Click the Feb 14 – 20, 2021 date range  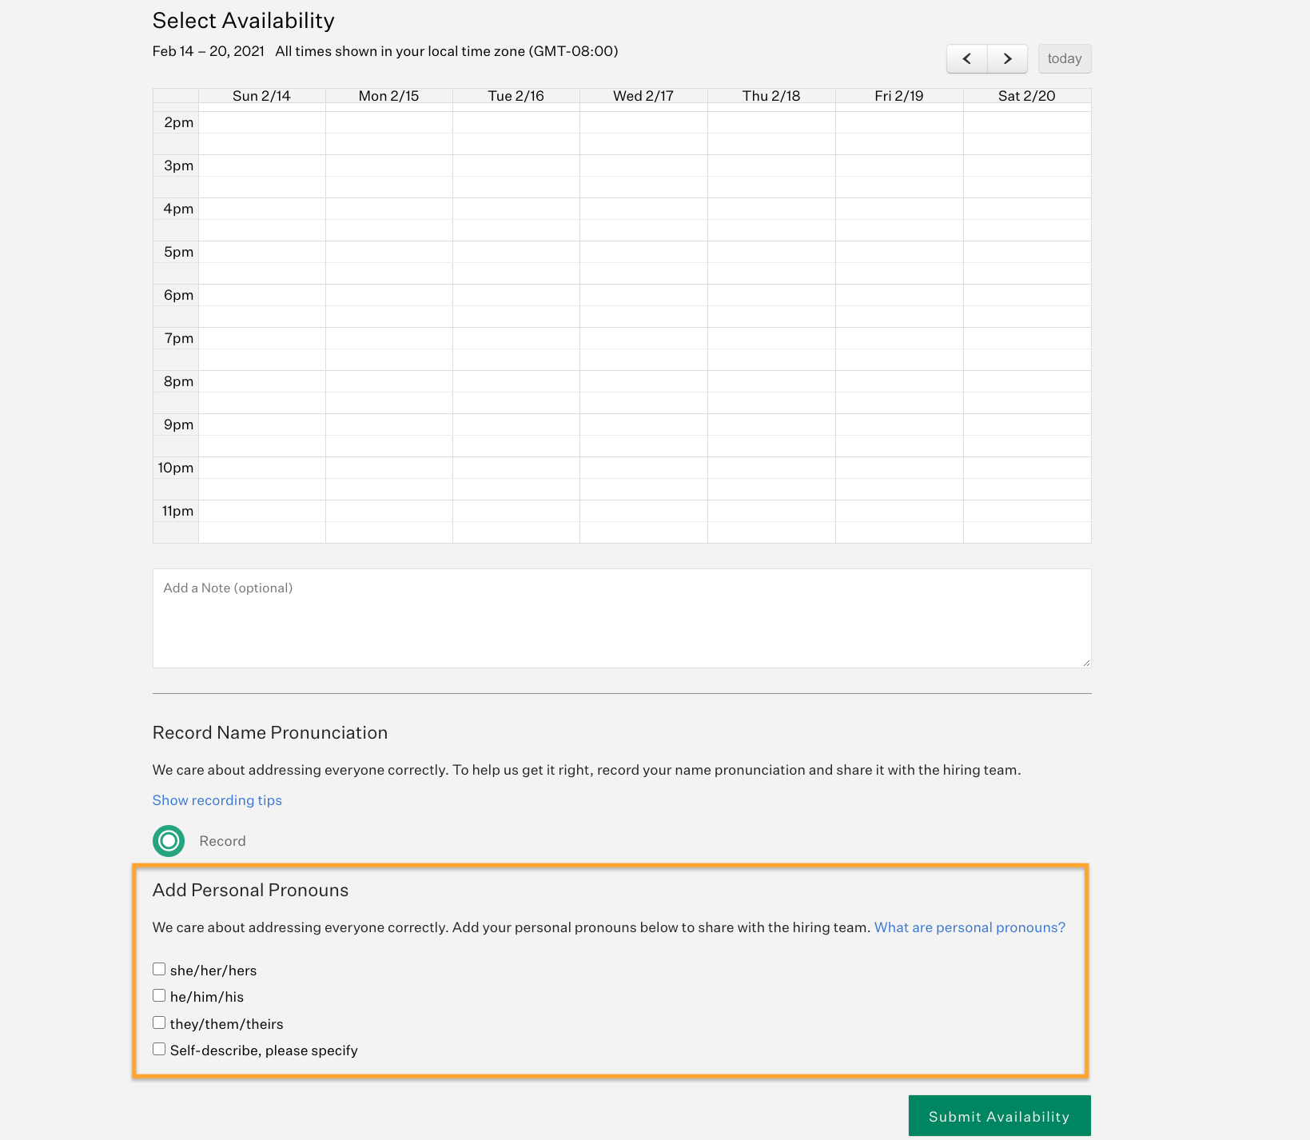pos(209,51)
